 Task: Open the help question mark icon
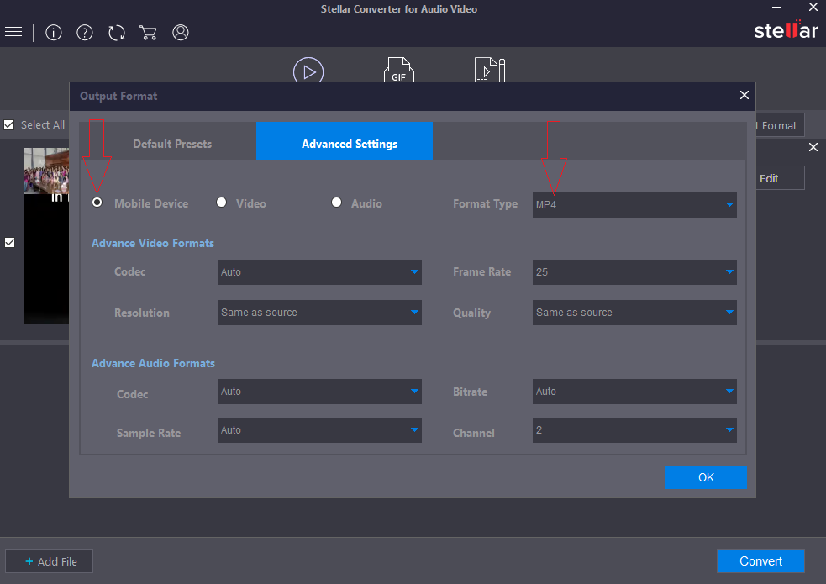tap(85, 33)
